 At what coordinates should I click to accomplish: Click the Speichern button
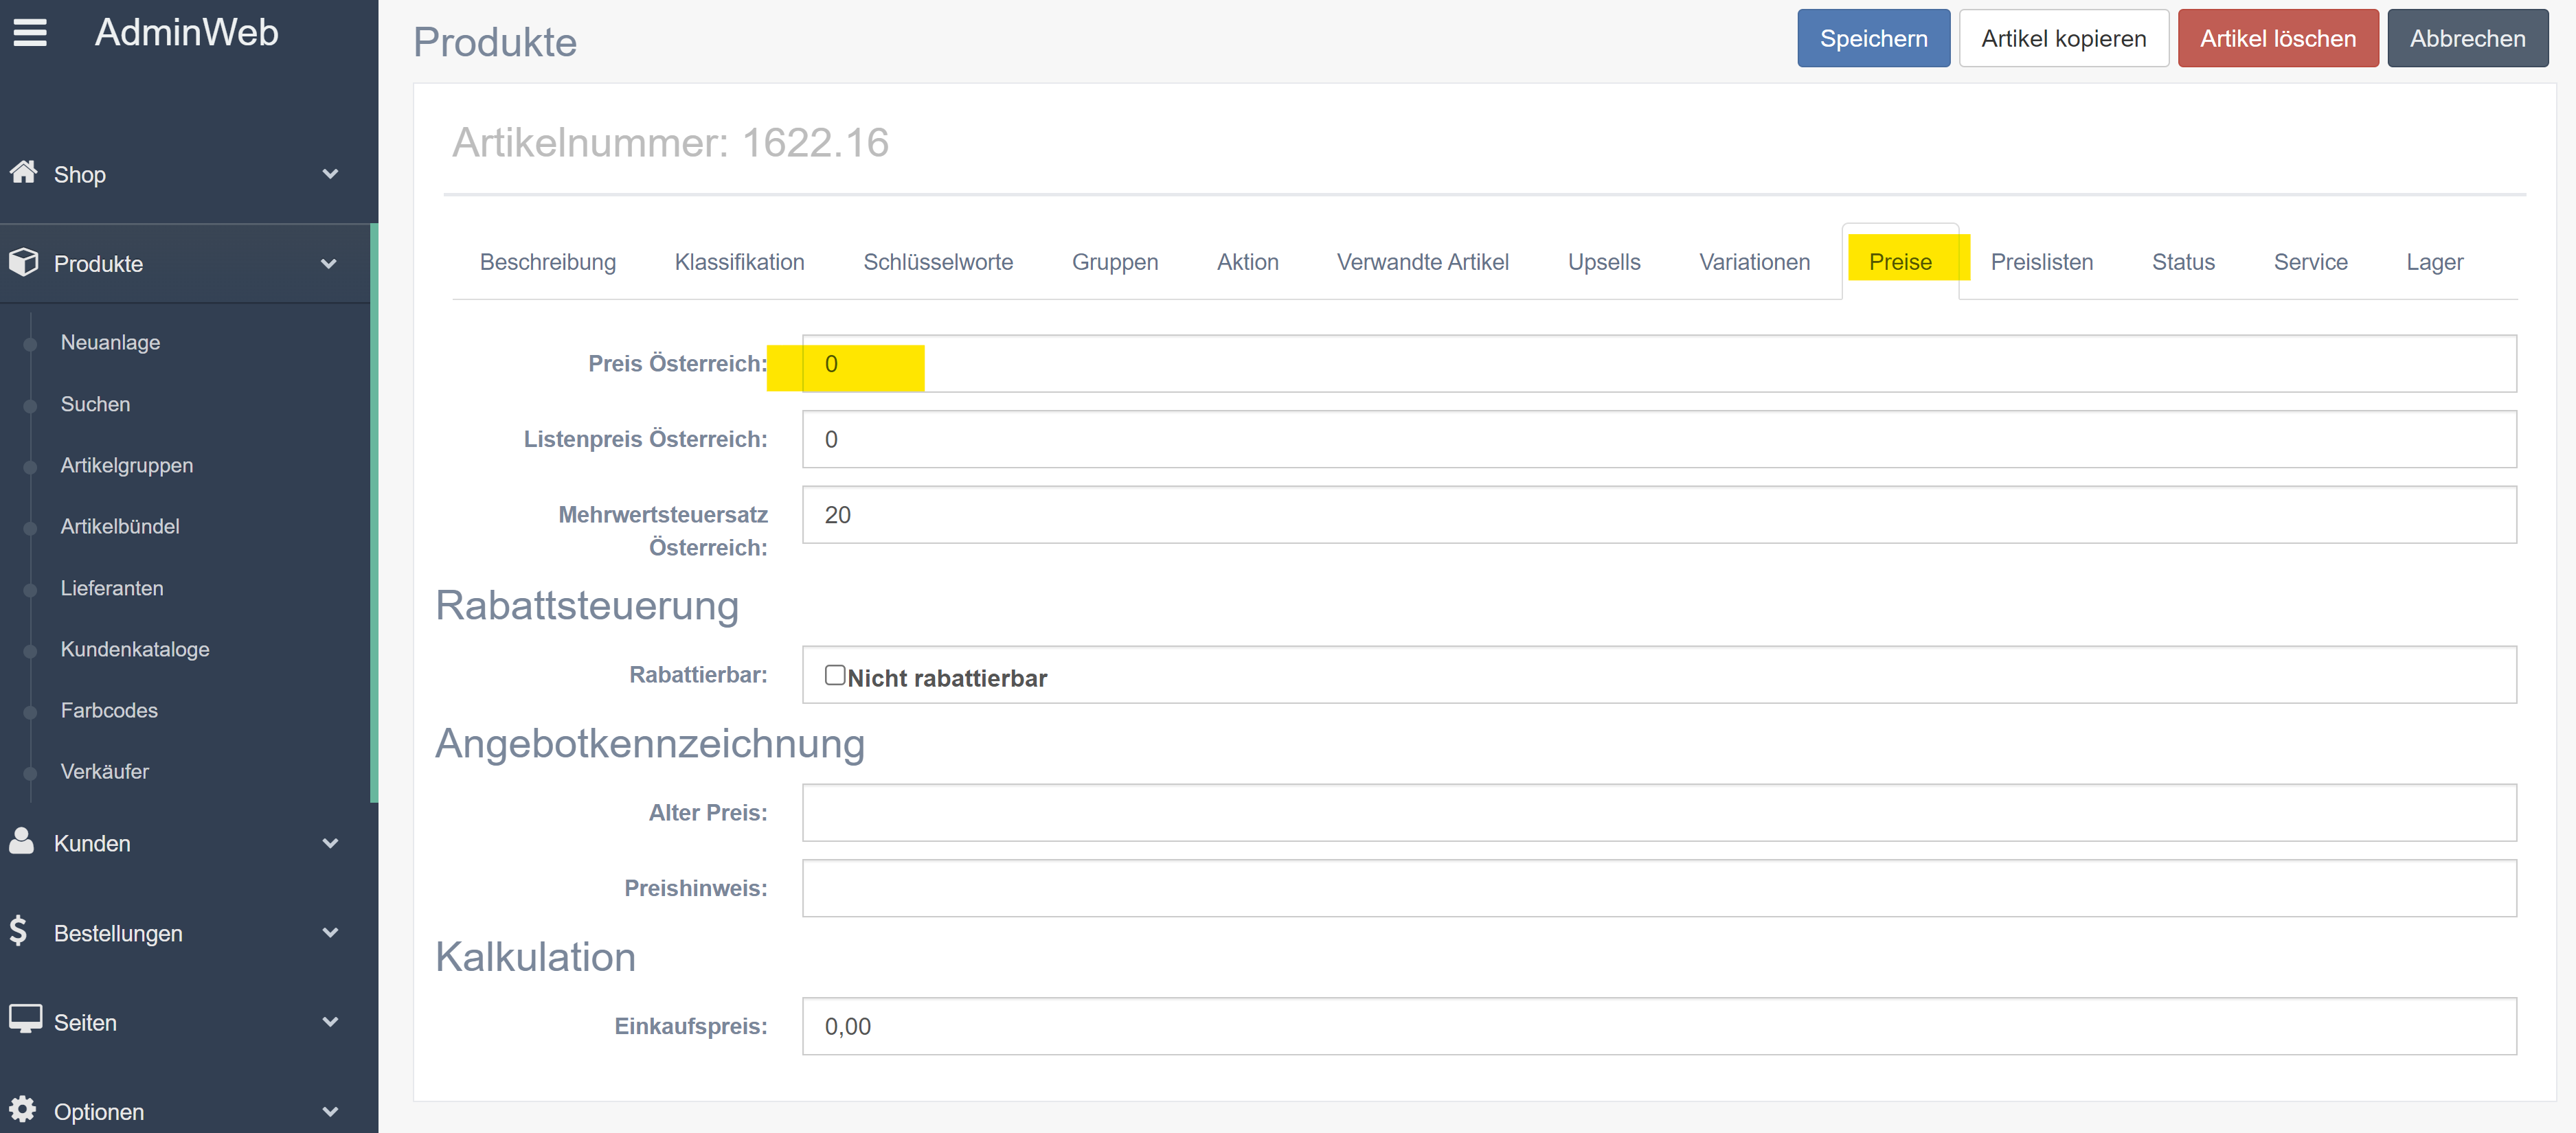[1873, 39]
